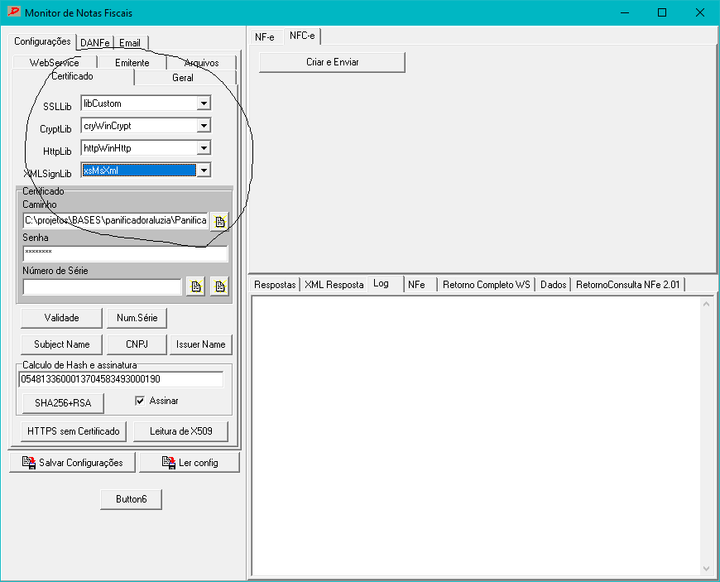Switch to the Configurações tab
720x582 pixels.
(x=42, y=41)
